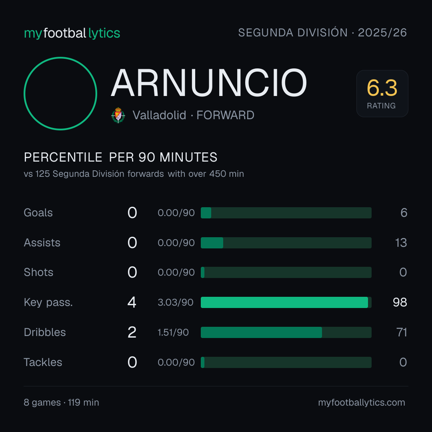
Task: Click the Key pass. percentile bar
Action: [286, 302]
